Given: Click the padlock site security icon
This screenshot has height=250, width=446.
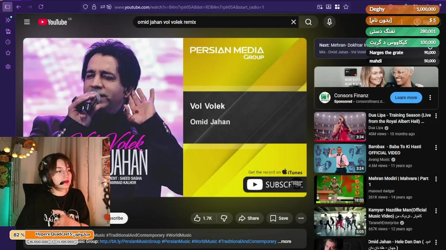Looking at the screenshot, I should coord(94,7).
